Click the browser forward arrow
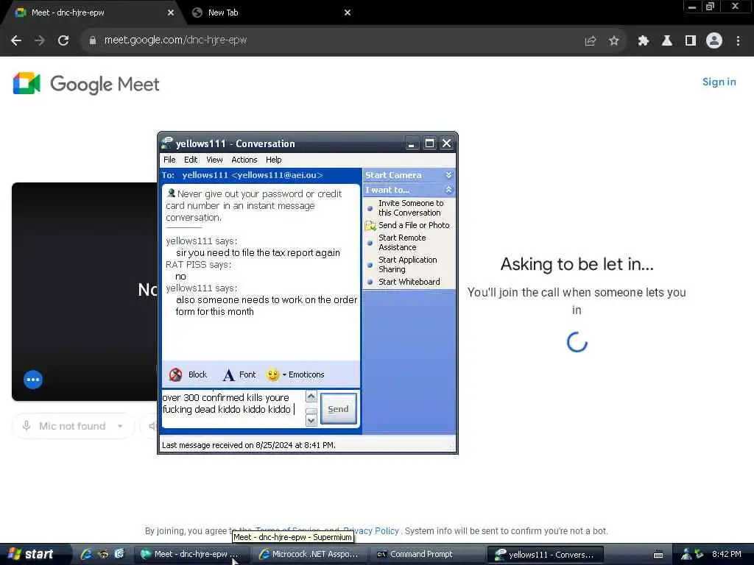The image size is (754, 565). [40, 40]
